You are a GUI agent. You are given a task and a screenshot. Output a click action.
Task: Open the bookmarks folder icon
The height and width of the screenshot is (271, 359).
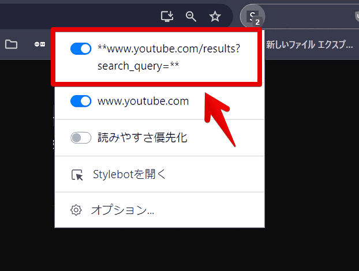pyautogui.click(x=11, y=44)
